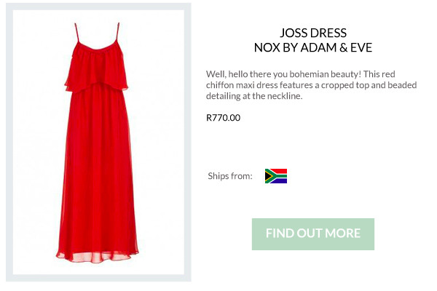
Task: Open the red maxi dress product image
Action: pos(98,142)
